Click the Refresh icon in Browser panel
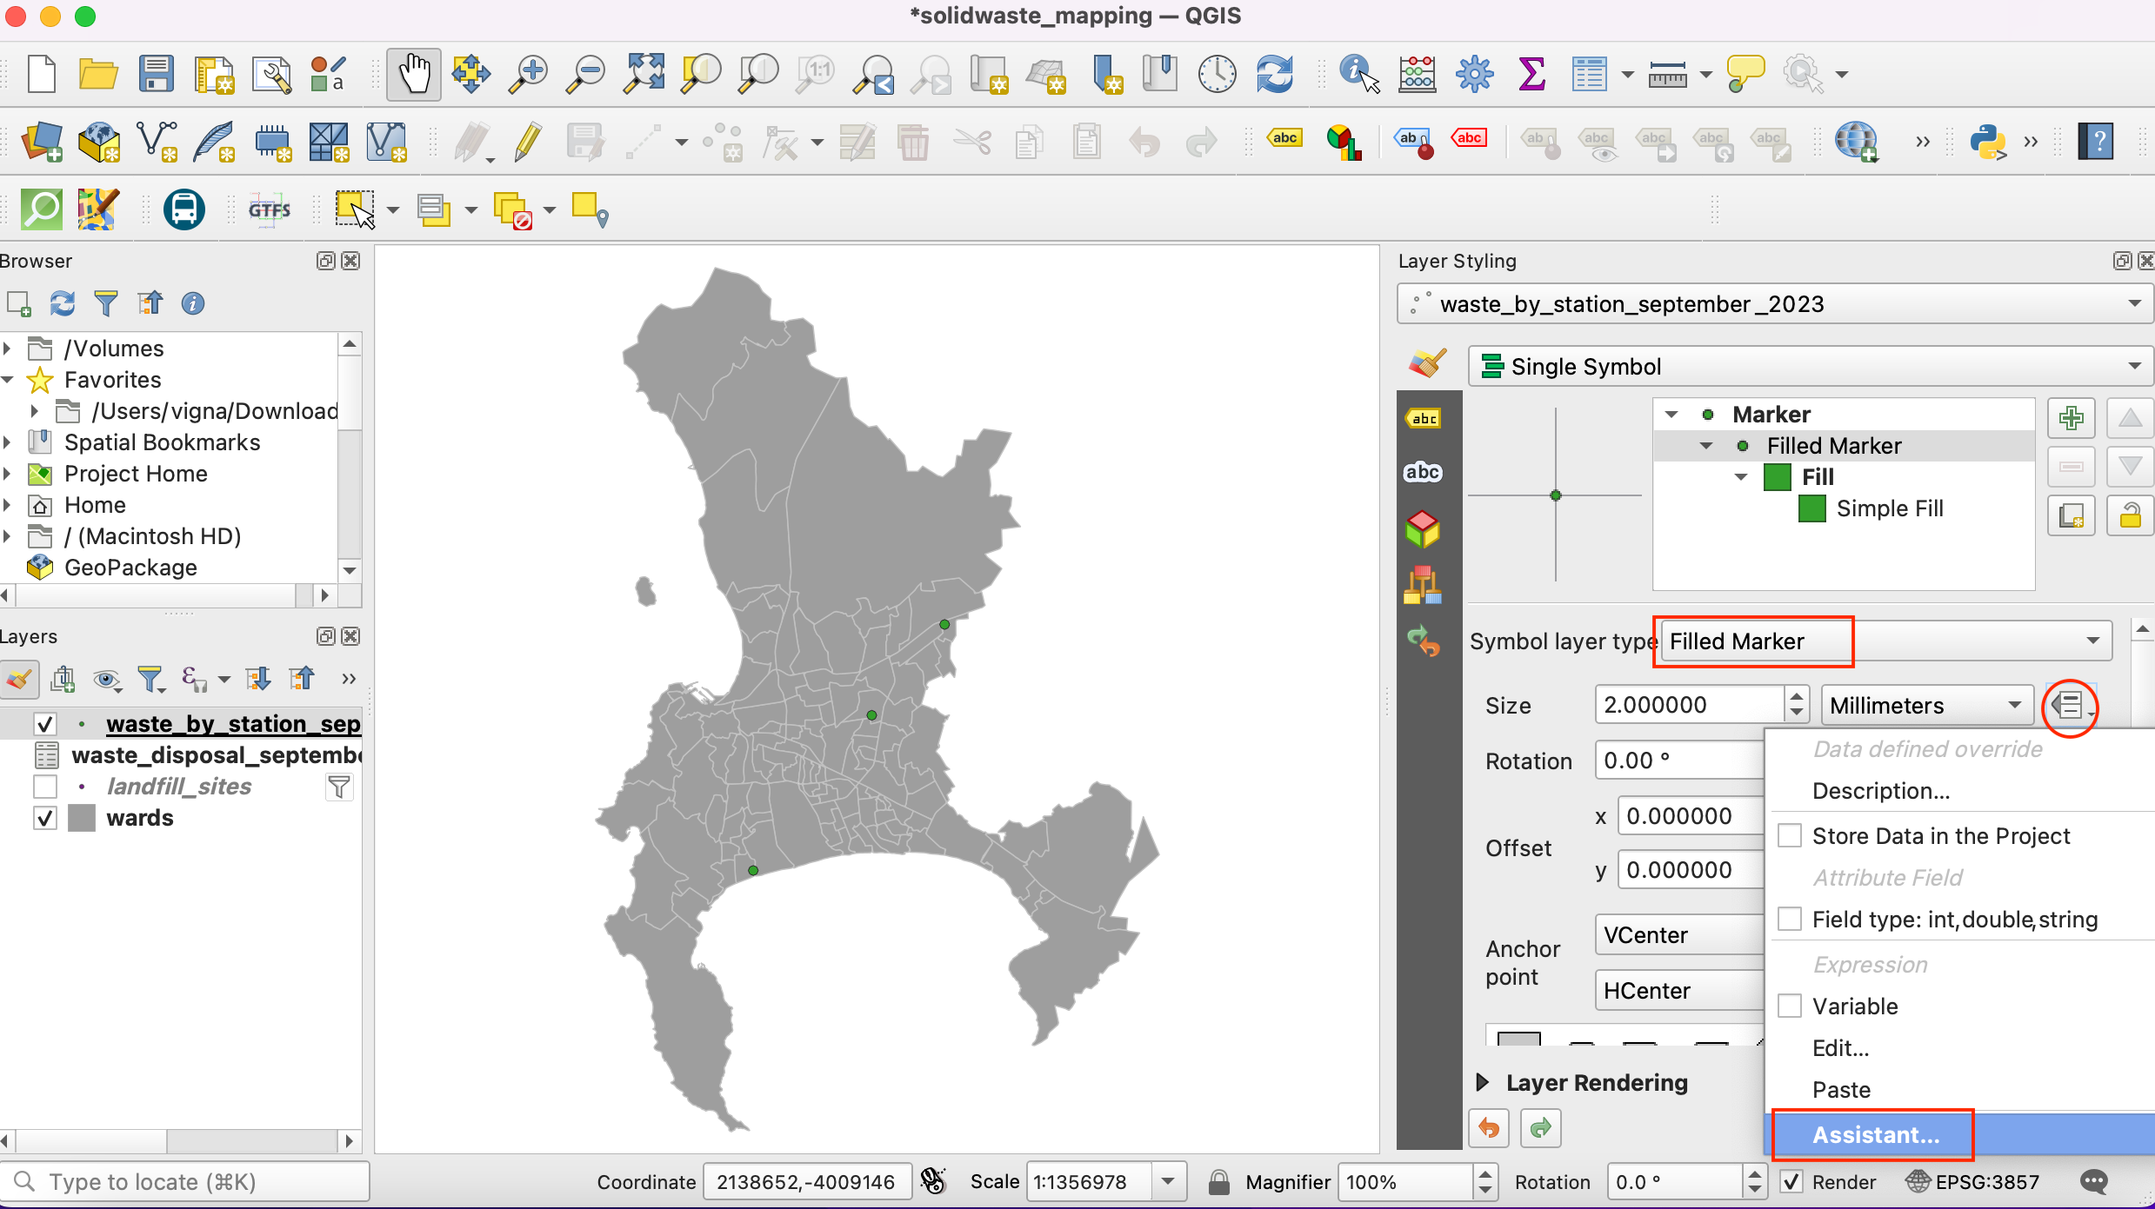Viewport: 2155px width, 1209px height. [x=63, y=303]
